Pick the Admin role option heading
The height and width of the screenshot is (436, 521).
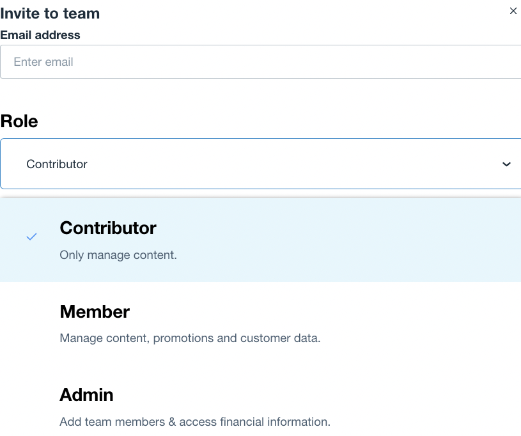(x=86, y=395)
